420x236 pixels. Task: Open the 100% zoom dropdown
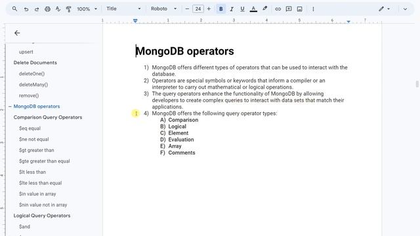[87, 9]
